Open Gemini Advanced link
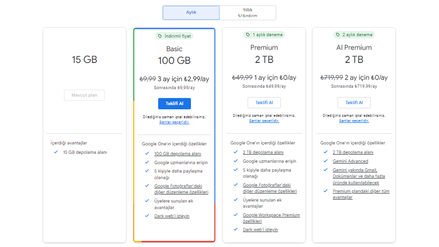This screenshot has height=247, width=439. click(350, 161)
